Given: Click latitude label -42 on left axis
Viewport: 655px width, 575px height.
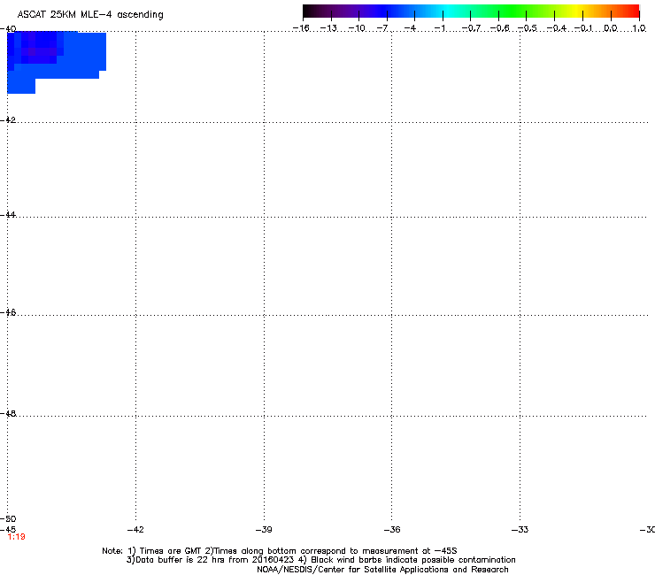Looking at the screenshot, I should (8, 119).
